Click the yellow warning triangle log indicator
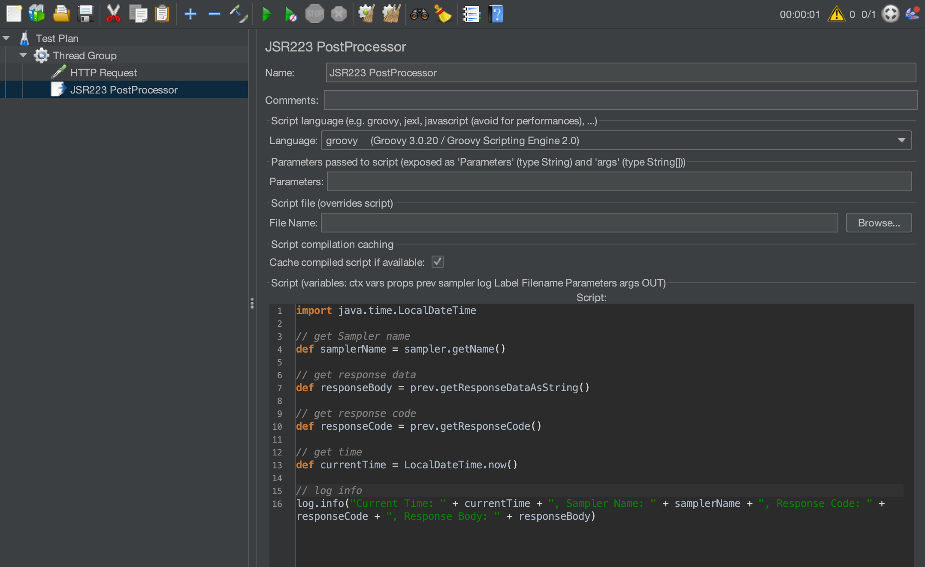925x567 pixels. (836, 14)
